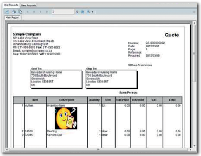Click the Hour unit in Drafting row

tap(104, 131)
